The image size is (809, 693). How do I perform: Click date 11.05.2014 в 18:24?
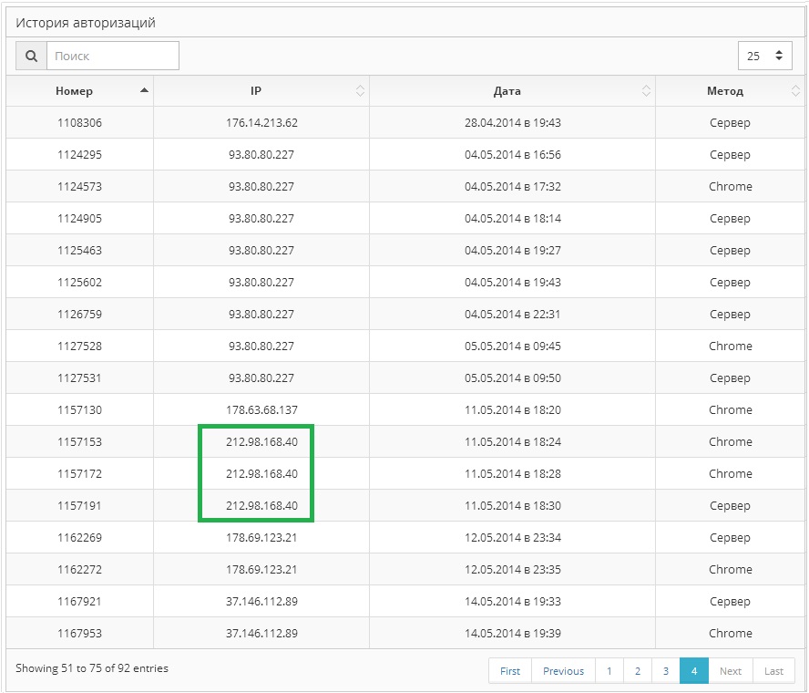click(512, 442)
